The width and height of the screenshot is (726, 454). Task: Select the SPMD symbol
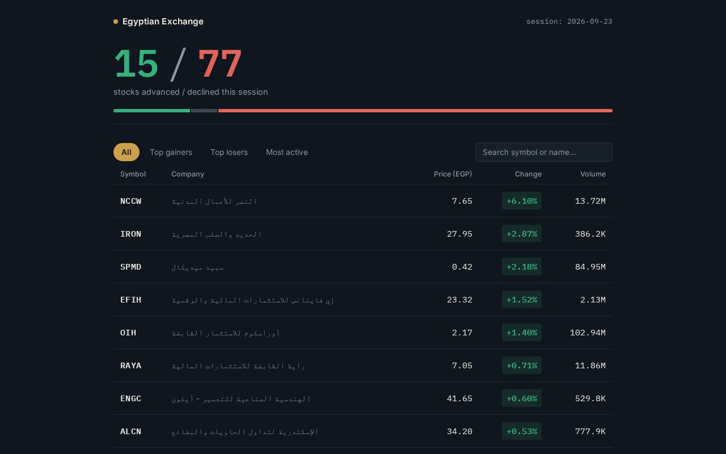131,267
